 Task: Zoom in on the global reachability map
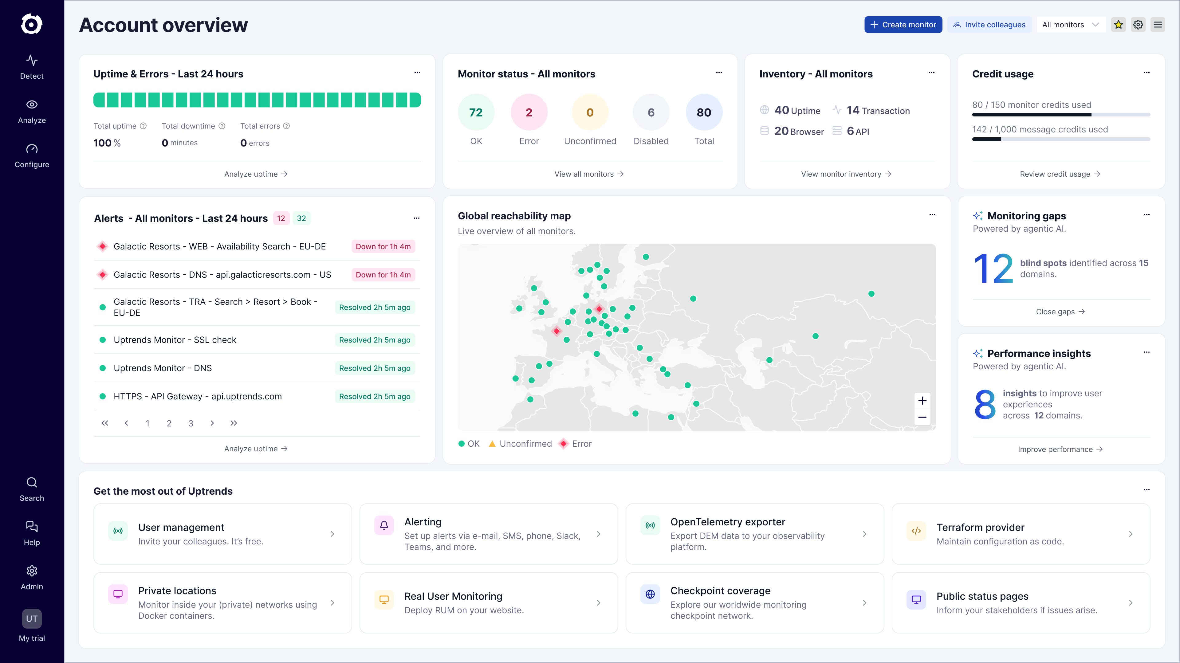[922, 401]
